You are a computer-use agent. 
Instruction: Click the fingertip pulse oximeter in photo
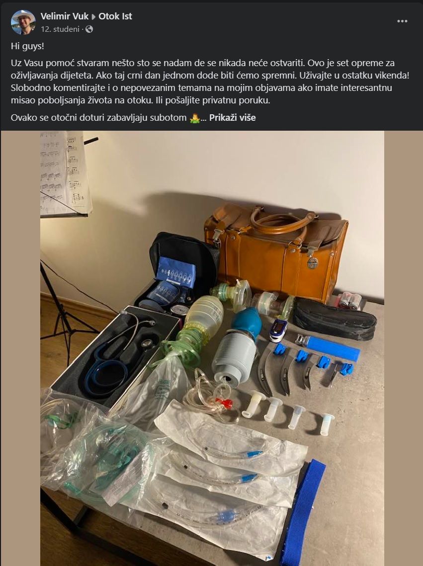click(278, 330)
